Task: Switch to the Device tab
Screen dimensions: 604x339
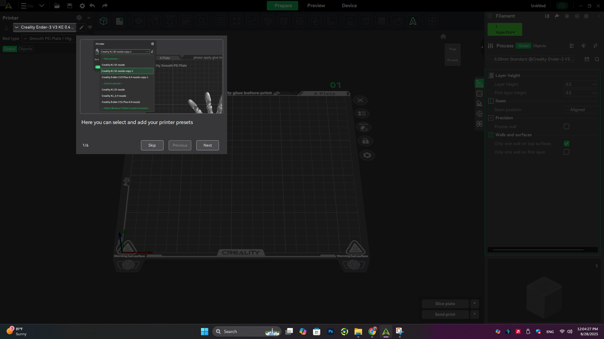Action: [349, 6]
